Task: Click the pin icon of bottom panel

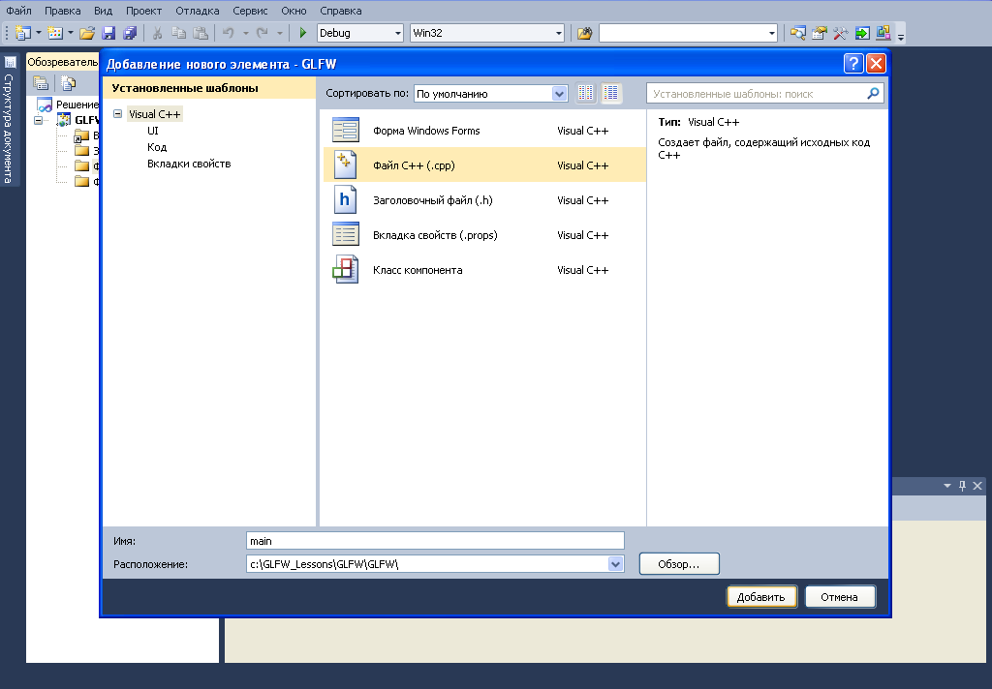Action: (x=962, y=486)
